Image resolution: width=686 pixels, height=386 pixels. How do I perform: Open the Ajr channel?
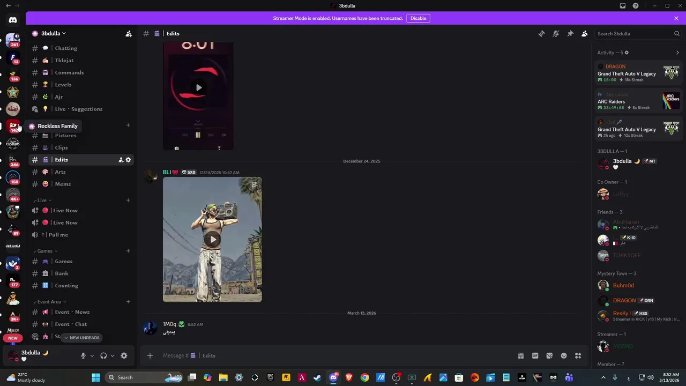(81, 97)
